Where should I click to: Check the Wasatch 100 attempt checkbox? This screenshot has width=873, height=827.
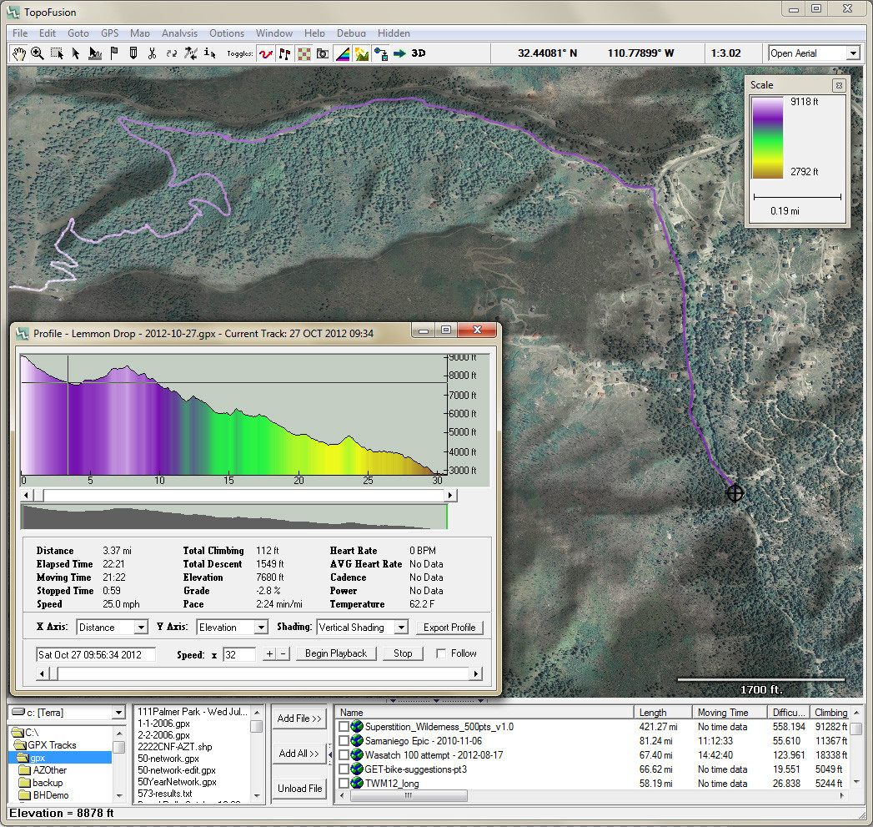(344, 755)
